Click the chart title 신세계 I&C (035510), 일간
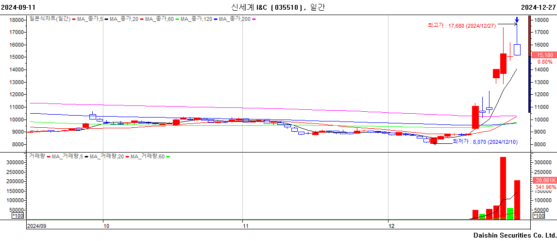 [278, 7]
